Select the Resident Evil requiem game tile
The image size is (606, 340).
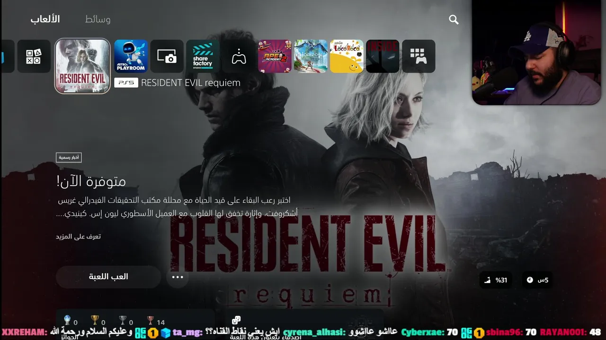click(x=82, y=66)
